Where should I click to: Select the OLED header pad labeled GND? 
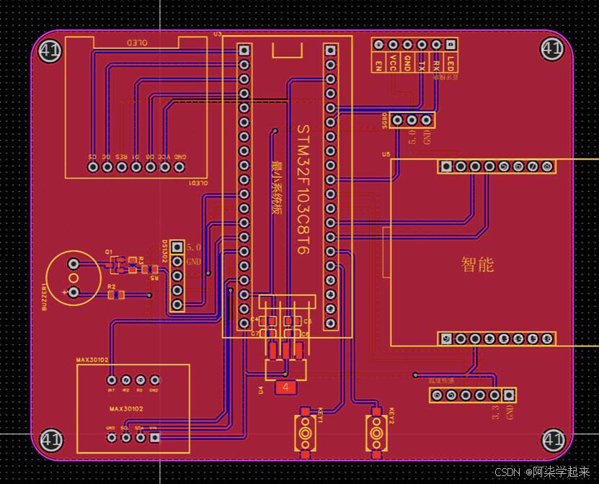click(x=179, y=167)
